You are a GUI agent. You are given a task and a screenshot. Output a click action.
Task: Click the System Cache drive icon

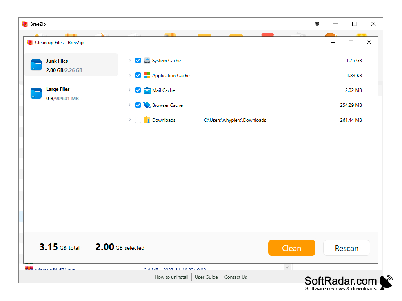click(x=147, y=60)
